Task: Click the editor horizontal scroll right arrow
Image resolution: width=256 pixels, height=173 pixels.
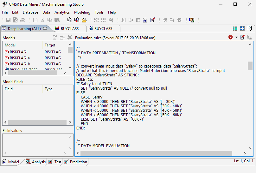Action: coord(245,153)
